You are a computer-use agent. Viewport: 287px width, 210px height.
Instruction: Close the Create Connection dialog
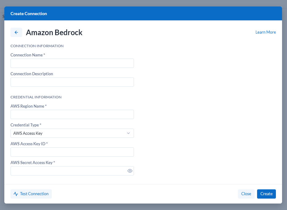pos(246,194)
